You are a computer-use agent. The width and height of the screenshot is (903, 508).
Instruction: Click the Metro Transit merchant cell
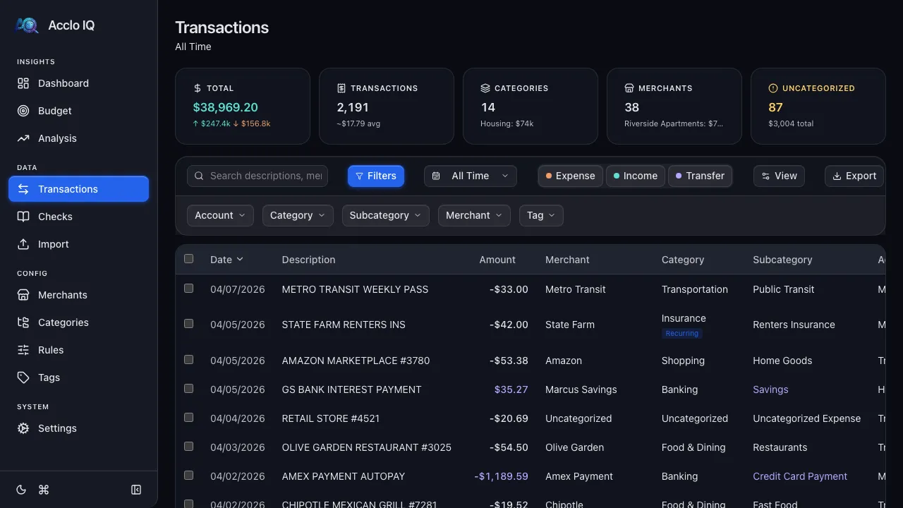576,289
